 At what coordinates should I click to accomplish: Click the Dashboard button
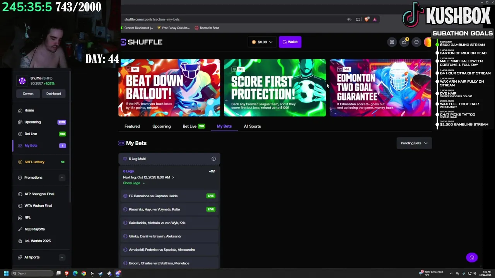tap(54, 93)
